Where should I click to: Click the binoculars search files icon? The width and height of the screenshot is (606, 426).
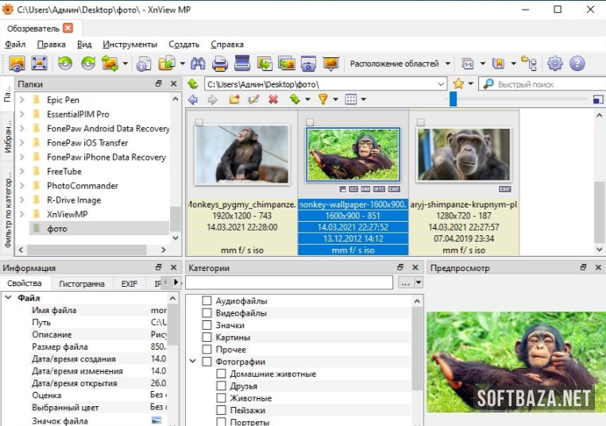tap(199, 64)
